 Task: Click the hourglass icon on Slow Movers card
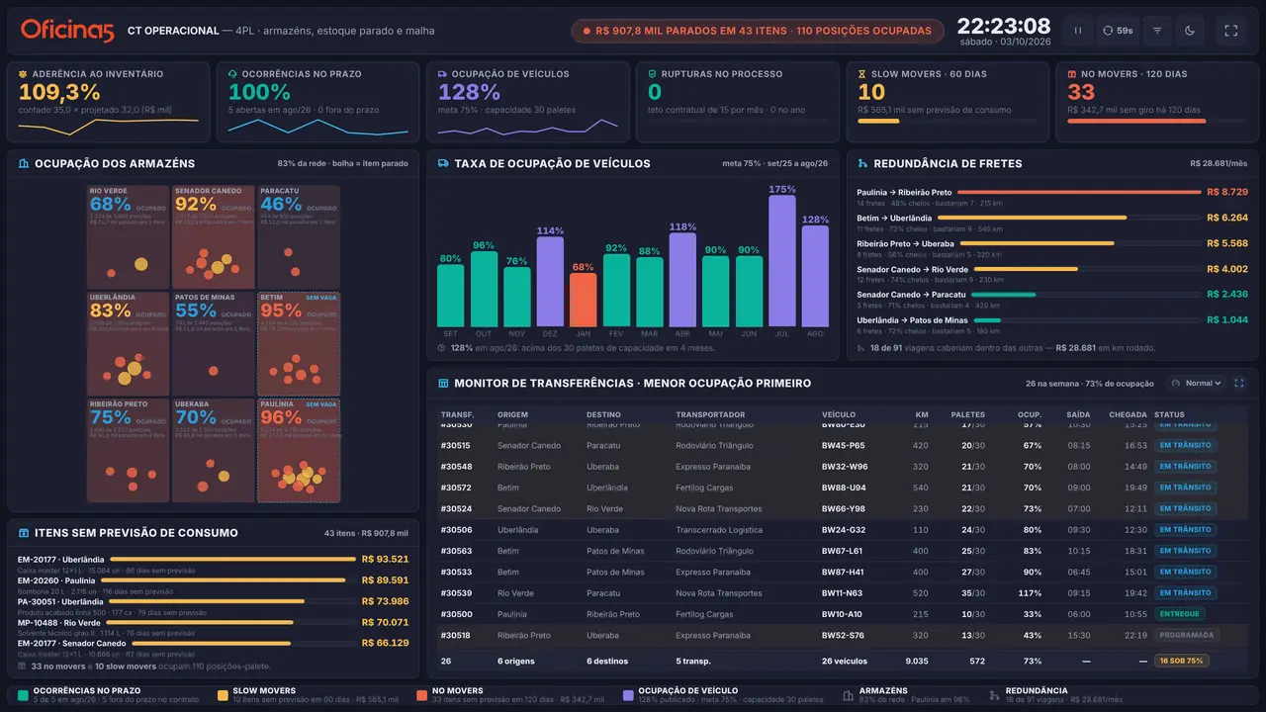862,74
